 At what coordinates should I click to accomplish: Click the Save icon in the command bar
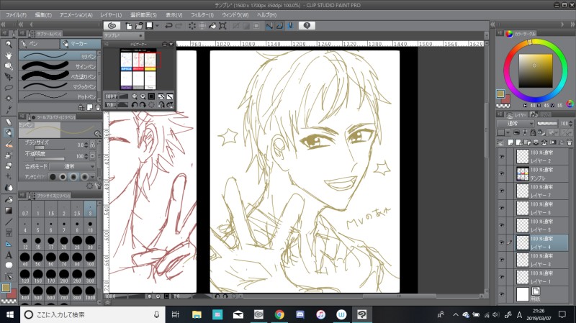[150, 26]
